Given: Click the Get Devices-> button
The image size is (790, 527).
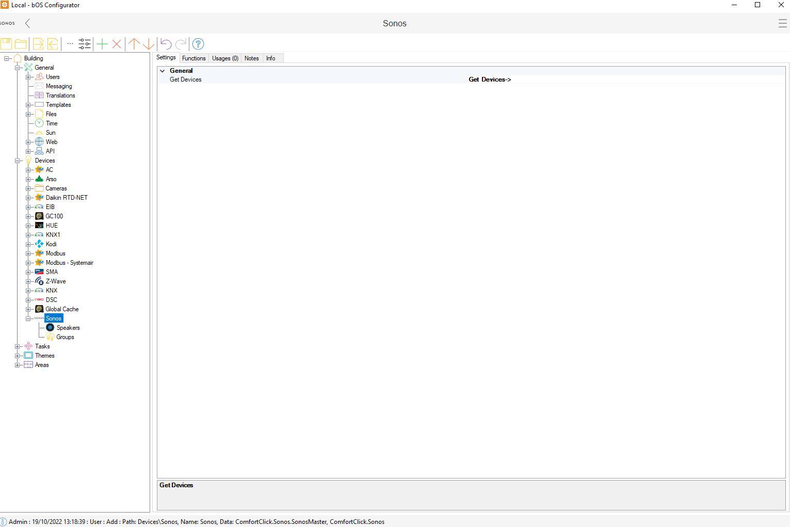Looking at the screenshot, I should 490,79.
